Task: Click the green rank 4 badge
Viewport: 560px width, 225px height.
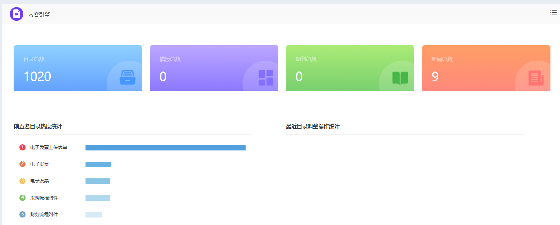Action: [x=22, y=198]
